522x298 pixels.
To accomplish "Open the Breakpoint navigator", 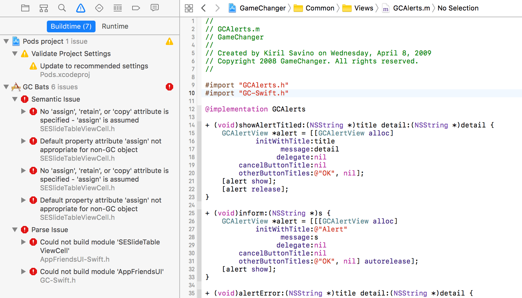I will point(136,8).
